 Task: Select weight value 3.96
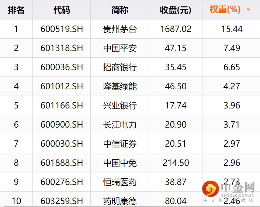(232, 106)
